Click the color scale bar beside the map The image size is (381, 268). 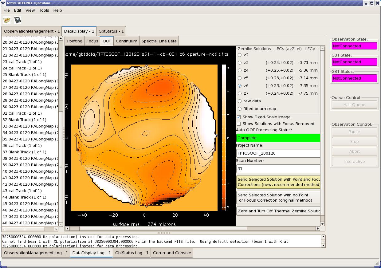(223, 138)
